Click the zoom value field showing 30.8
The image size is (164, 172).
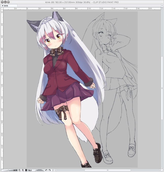click(x=15, y=170)
